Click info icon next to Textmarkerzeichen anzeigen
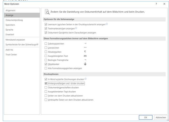The height and width of the screenshot is (122, 169). pyautogui.click(x=76, y=29)
